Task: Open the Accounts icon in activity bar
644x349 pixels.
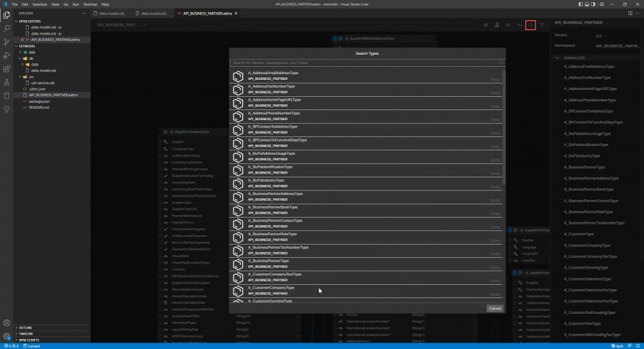Action: pos(6,323)
